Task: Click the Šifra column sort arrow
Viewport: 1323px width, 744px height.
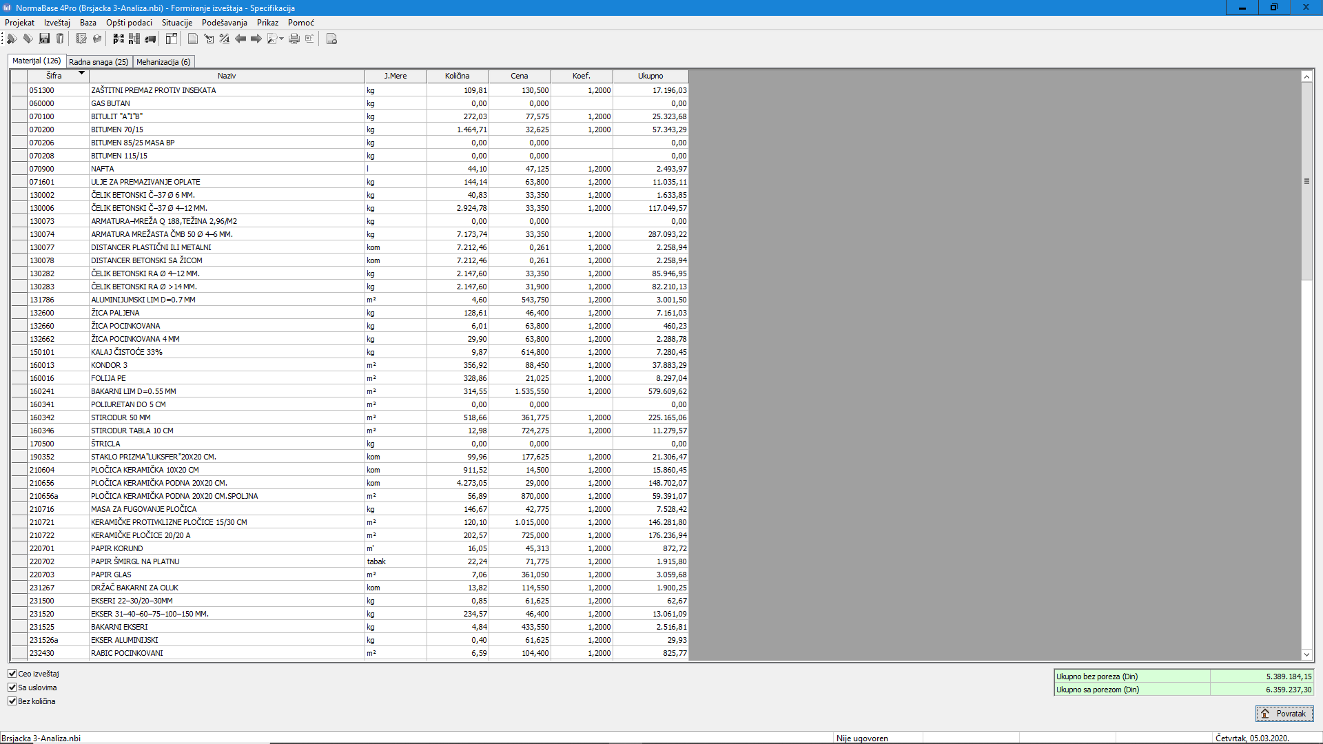Action: pyautogui.click(x=81, y=73)
